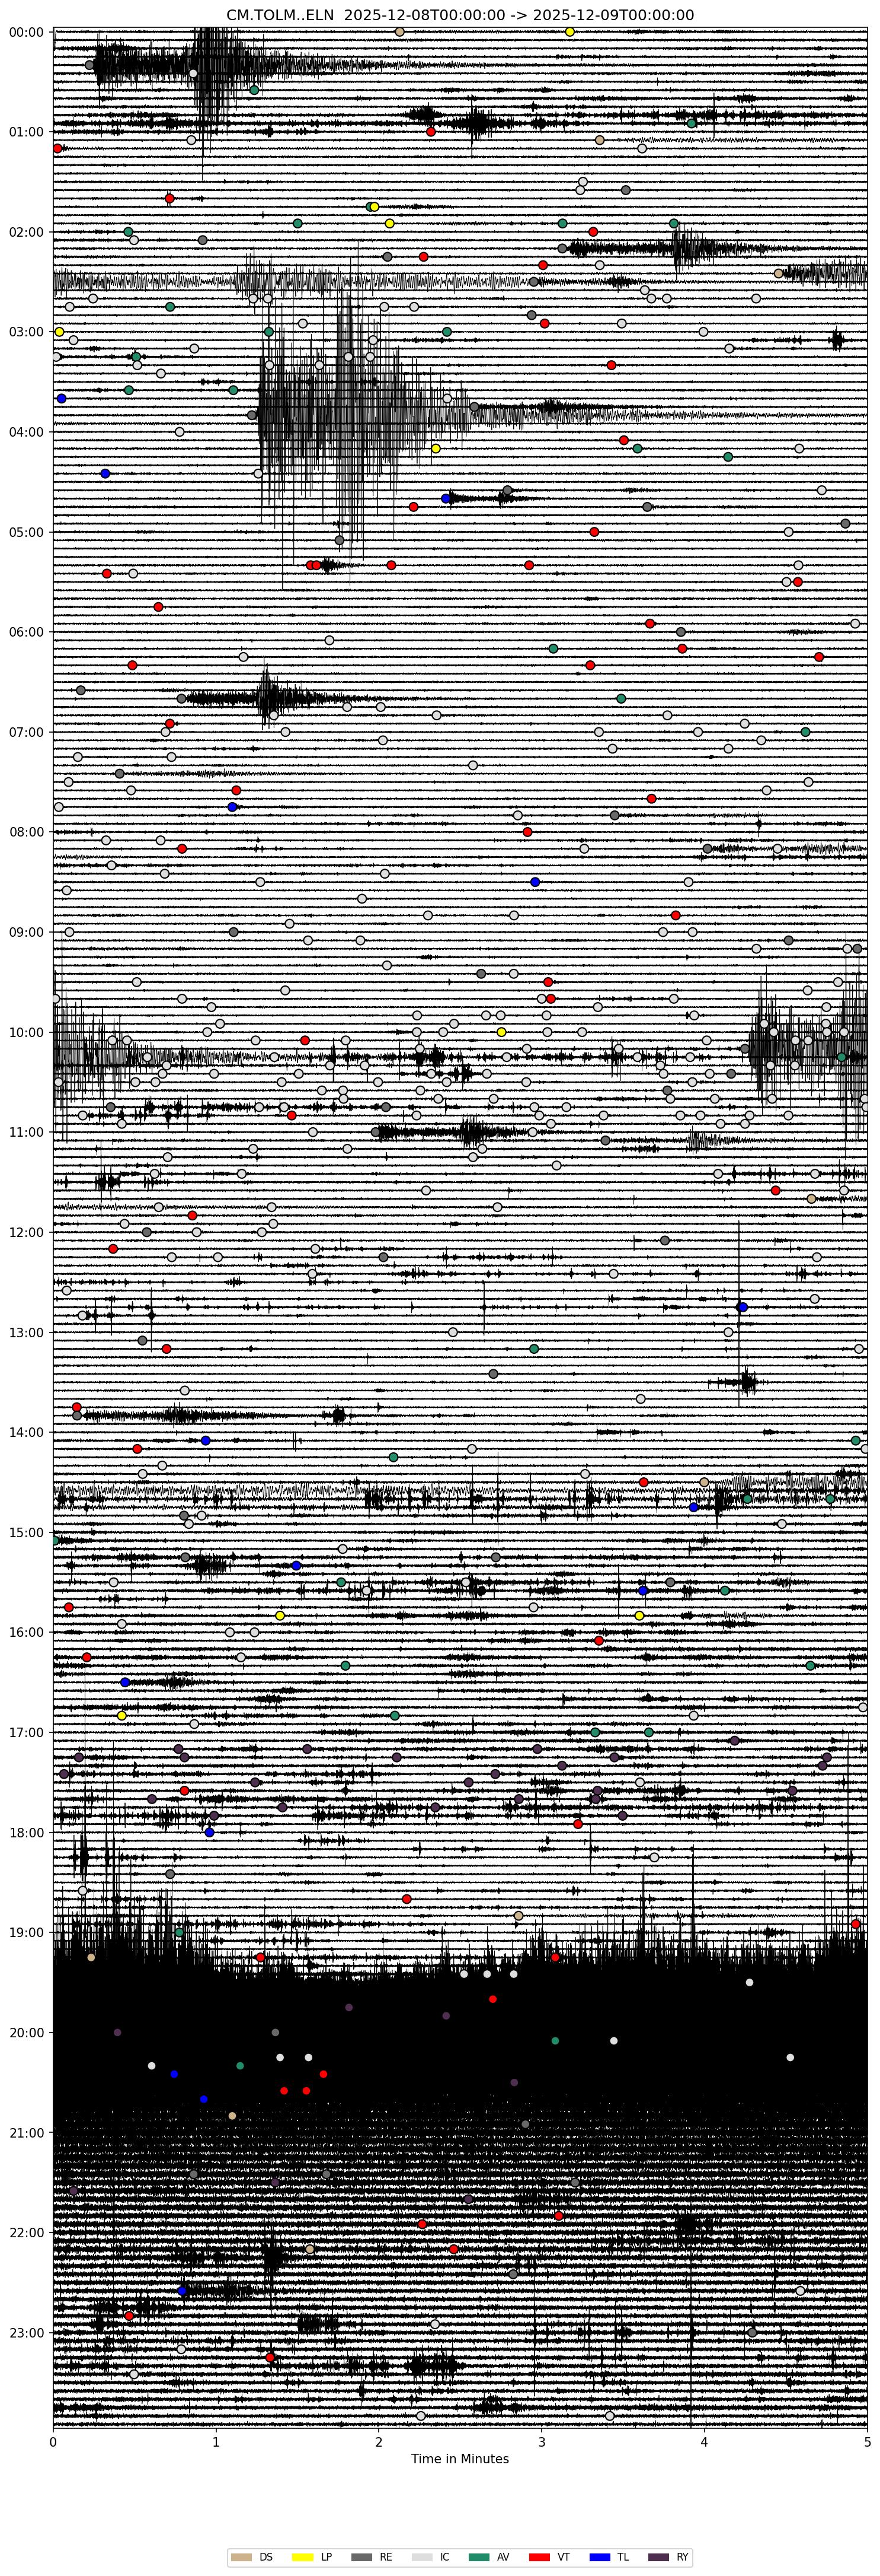
Task: Click the yellow marker on the topmost trace
Action: [569, 32]
